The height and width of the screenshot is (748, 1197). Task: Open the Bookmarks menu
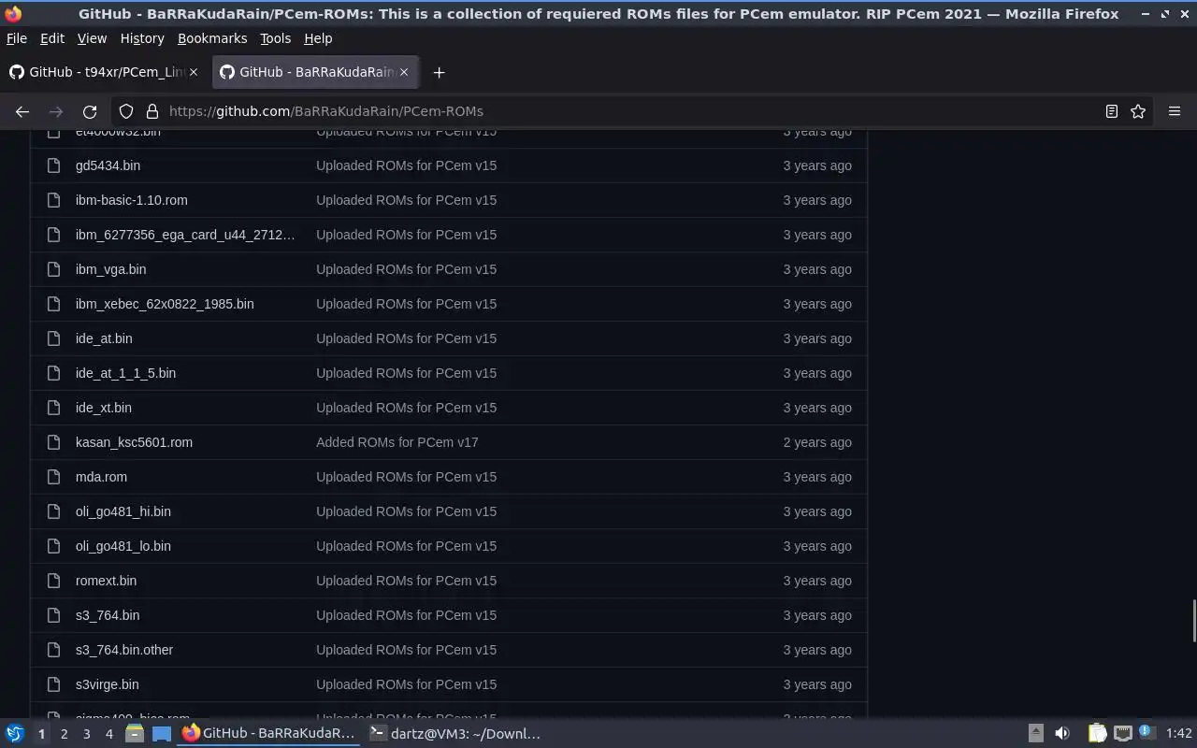212,38
